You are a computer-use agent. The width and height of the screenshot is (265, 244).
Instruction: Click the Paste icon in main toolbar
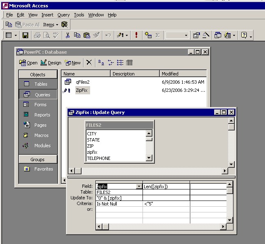click(x=87, y=35)
